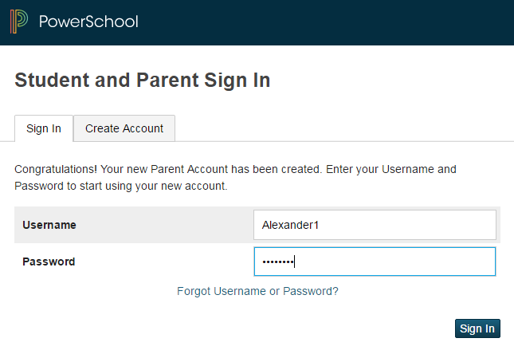514x354 pixels.
Task: Click the empty dark header bar area
Action: [x=328, y=22]
